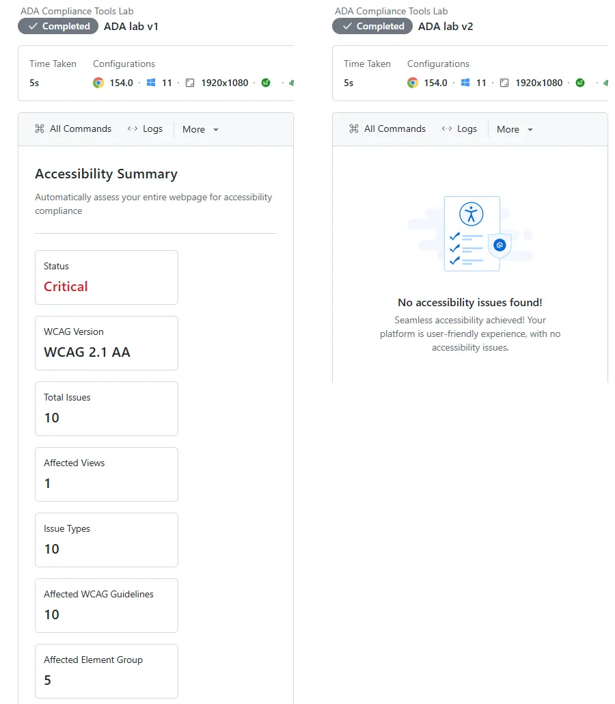
Task: Click green badge icon in ADA lab v1 configurations
Action: click(x=266, y=83)
